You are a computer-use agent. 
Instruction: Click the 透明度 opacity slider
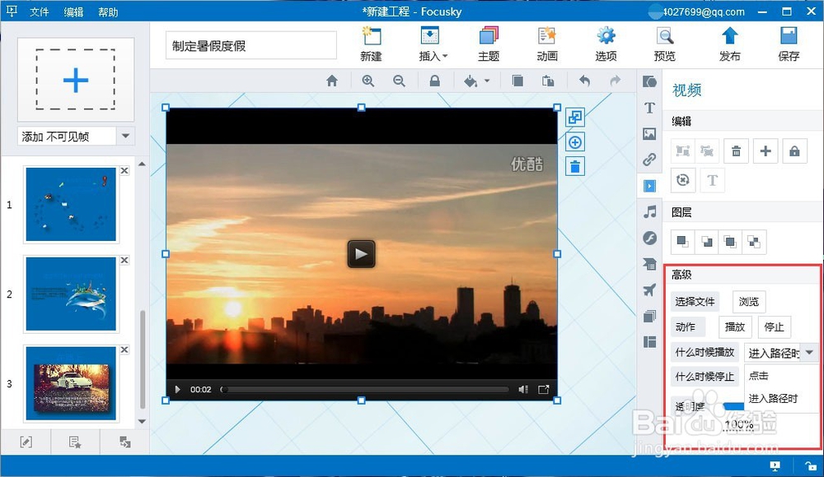[733, 406]
